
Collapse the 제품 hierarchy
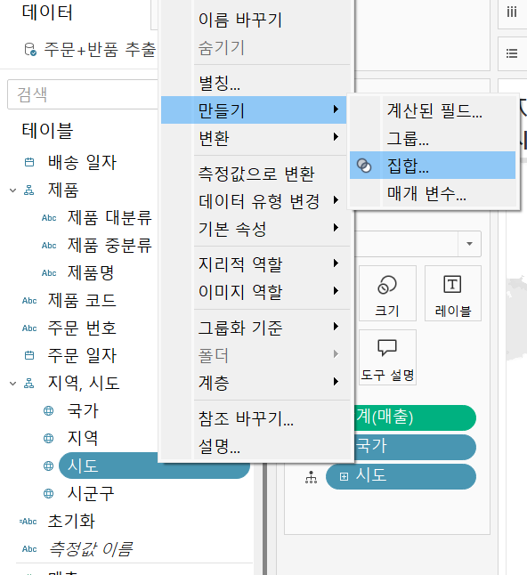tap(12, 190)
